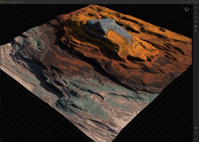Click the camera screenshot icon
Screen dimensions: 199x142
click(x=196, y=31)
